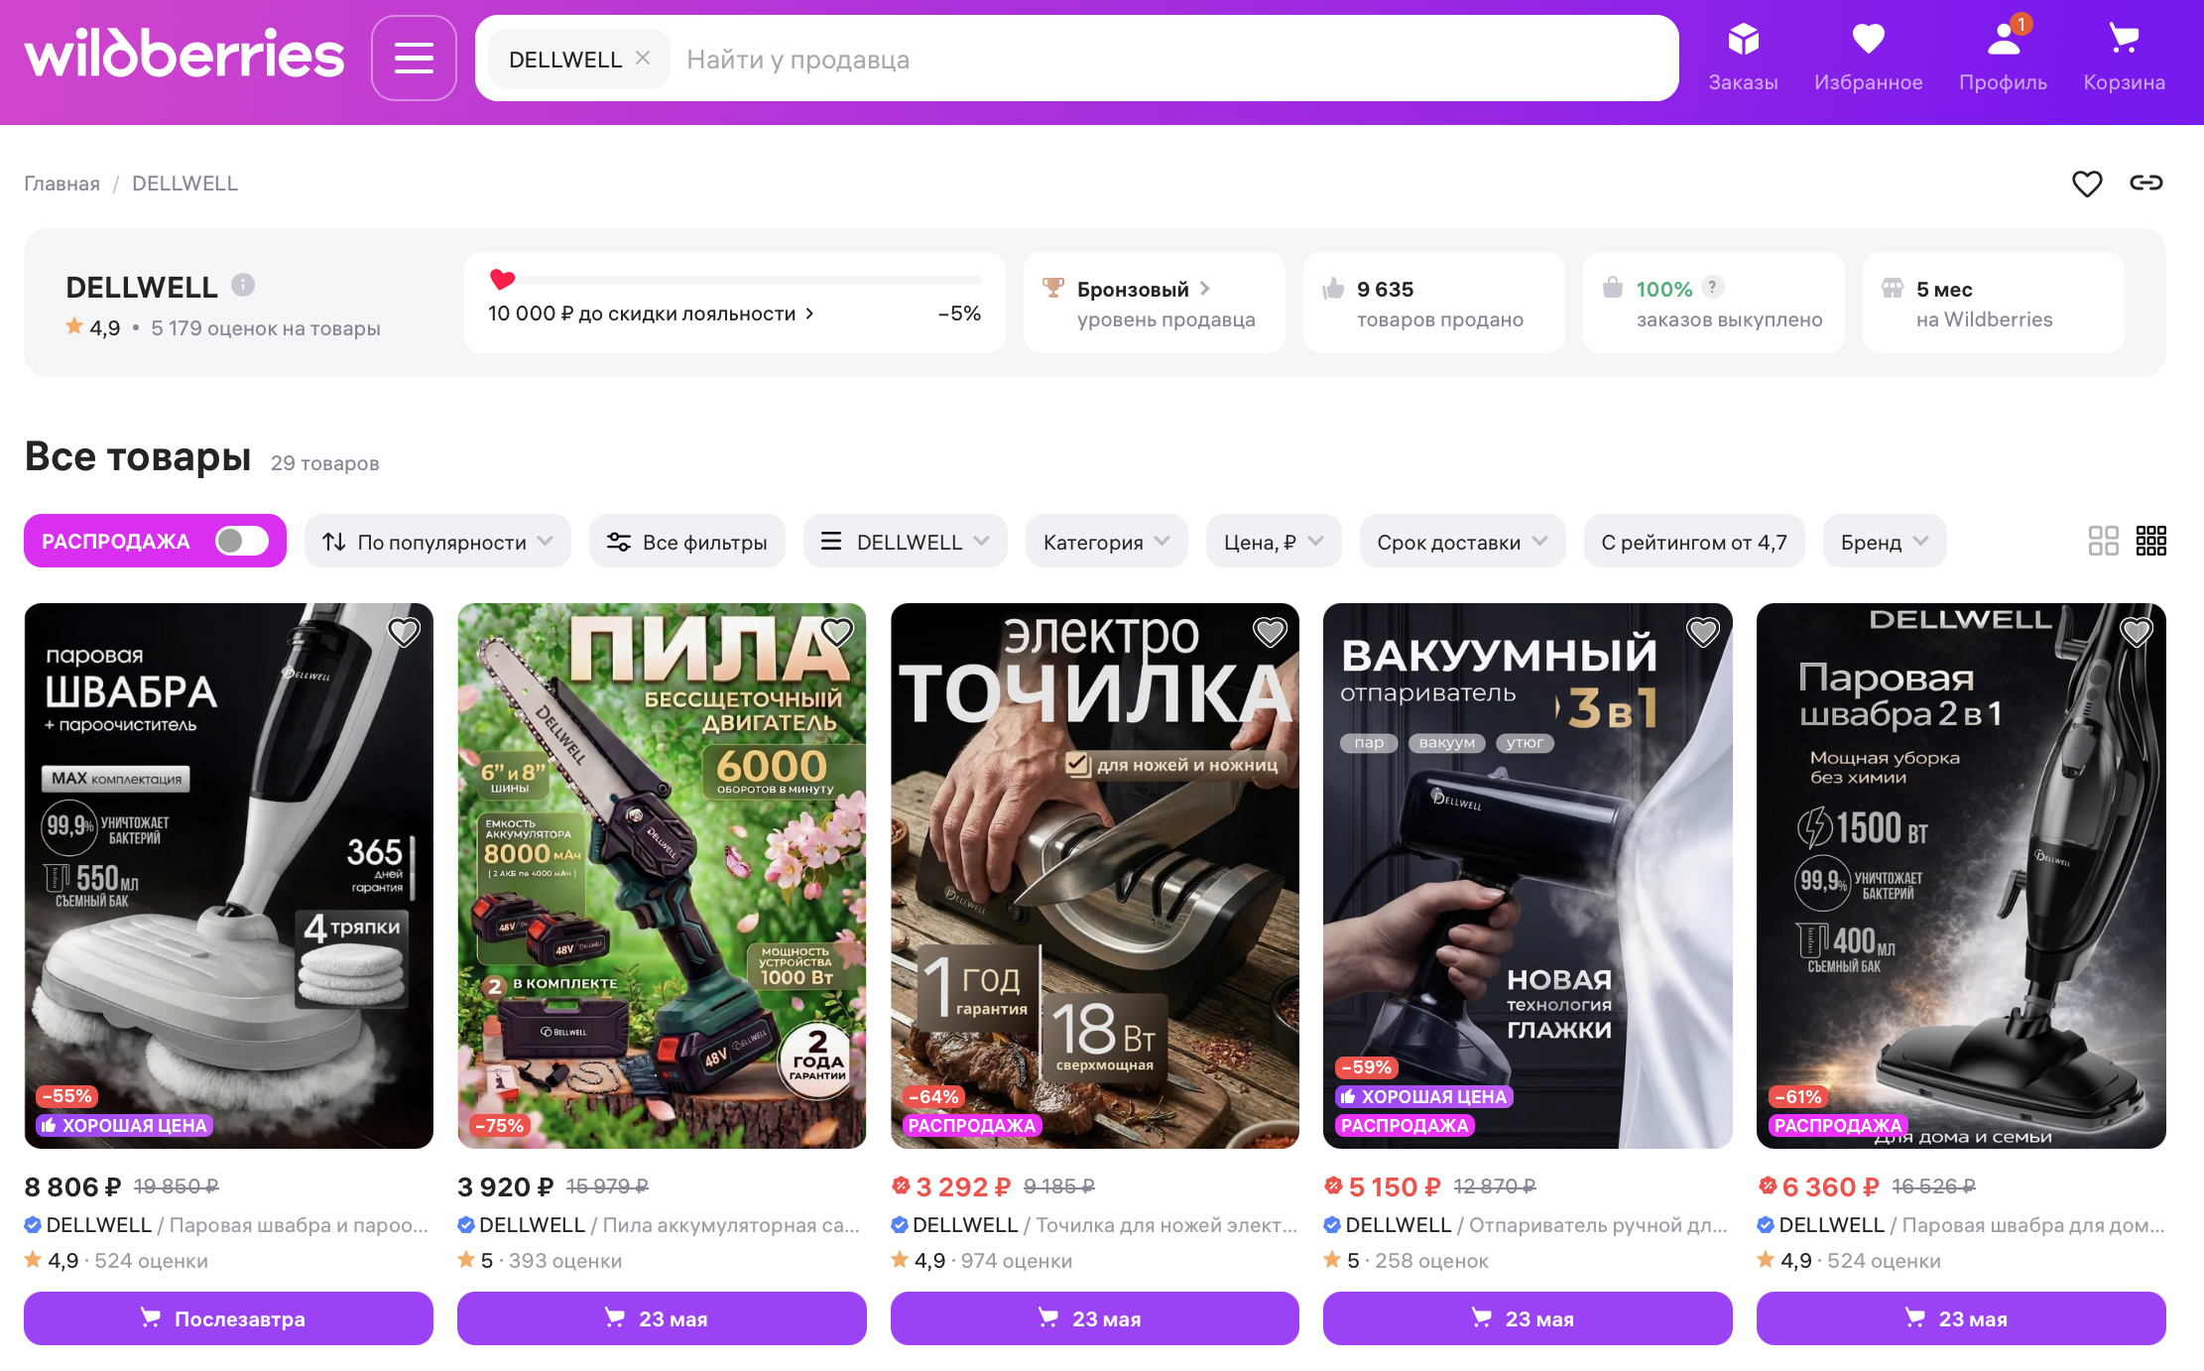Add steam mop to cart Послезавтра
The width and height of the screenshot is (2204, 1371).
tap(228, 1318)
